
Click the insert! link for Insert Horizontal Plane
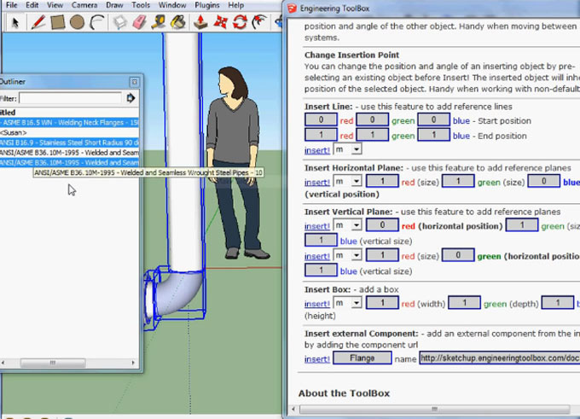pyautogui.click(x=317, y=182)
